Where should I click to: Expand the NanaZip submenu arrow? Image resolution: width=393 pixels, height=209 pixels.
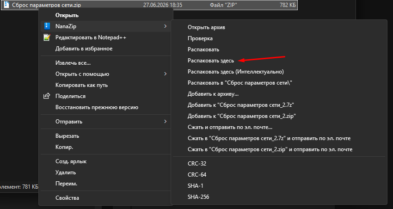[165, 26]
